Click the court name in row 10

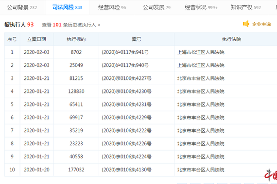pyautogui.click(x=201, y=170)
